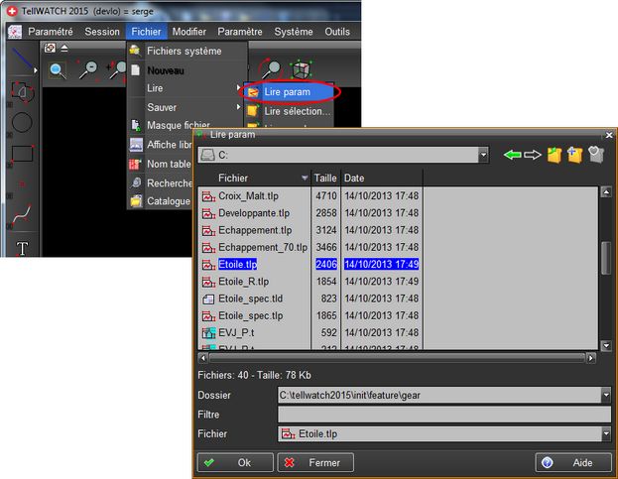Select file Croix_Malt.tlp

(248, 195)
